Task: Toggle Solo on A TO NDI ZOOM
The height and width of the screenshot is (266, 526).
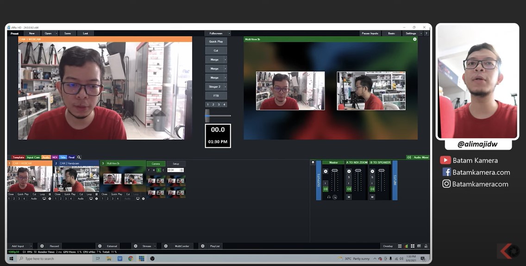Action: click(349, 177)
